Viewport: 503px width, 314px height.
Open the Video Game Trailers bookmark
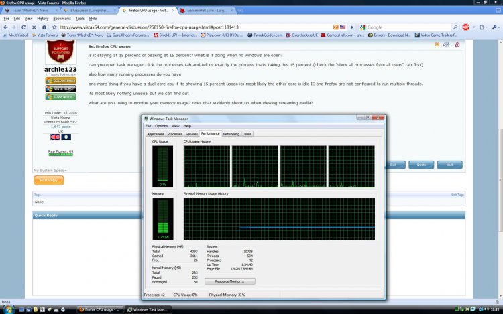pos(437,35)
